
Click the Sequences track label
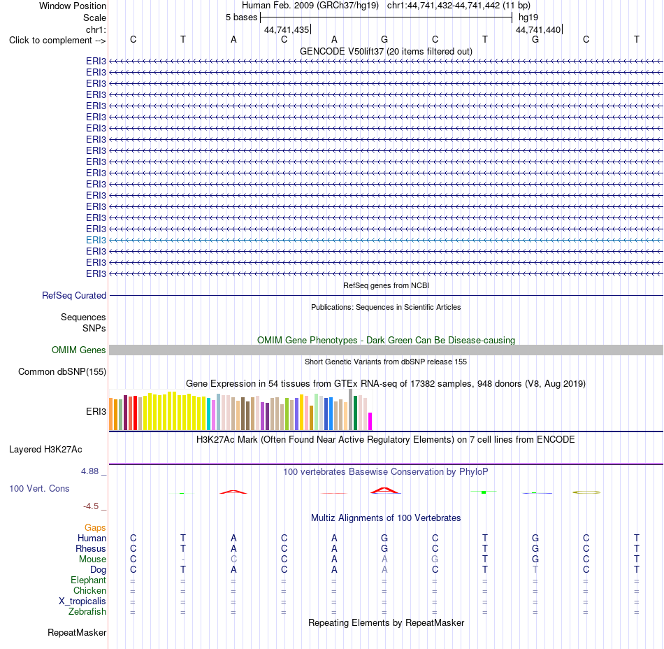[x=83, y=318]
